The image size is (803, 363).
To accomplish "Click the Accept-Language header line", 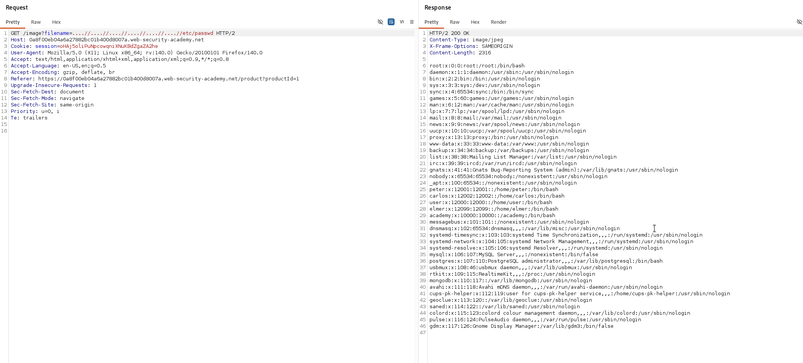I will click(58, 66).
